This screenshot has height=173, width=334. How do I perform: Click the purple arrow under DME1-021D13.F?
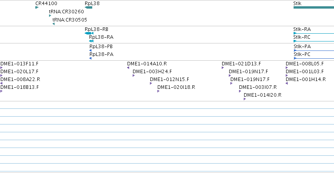223,68
